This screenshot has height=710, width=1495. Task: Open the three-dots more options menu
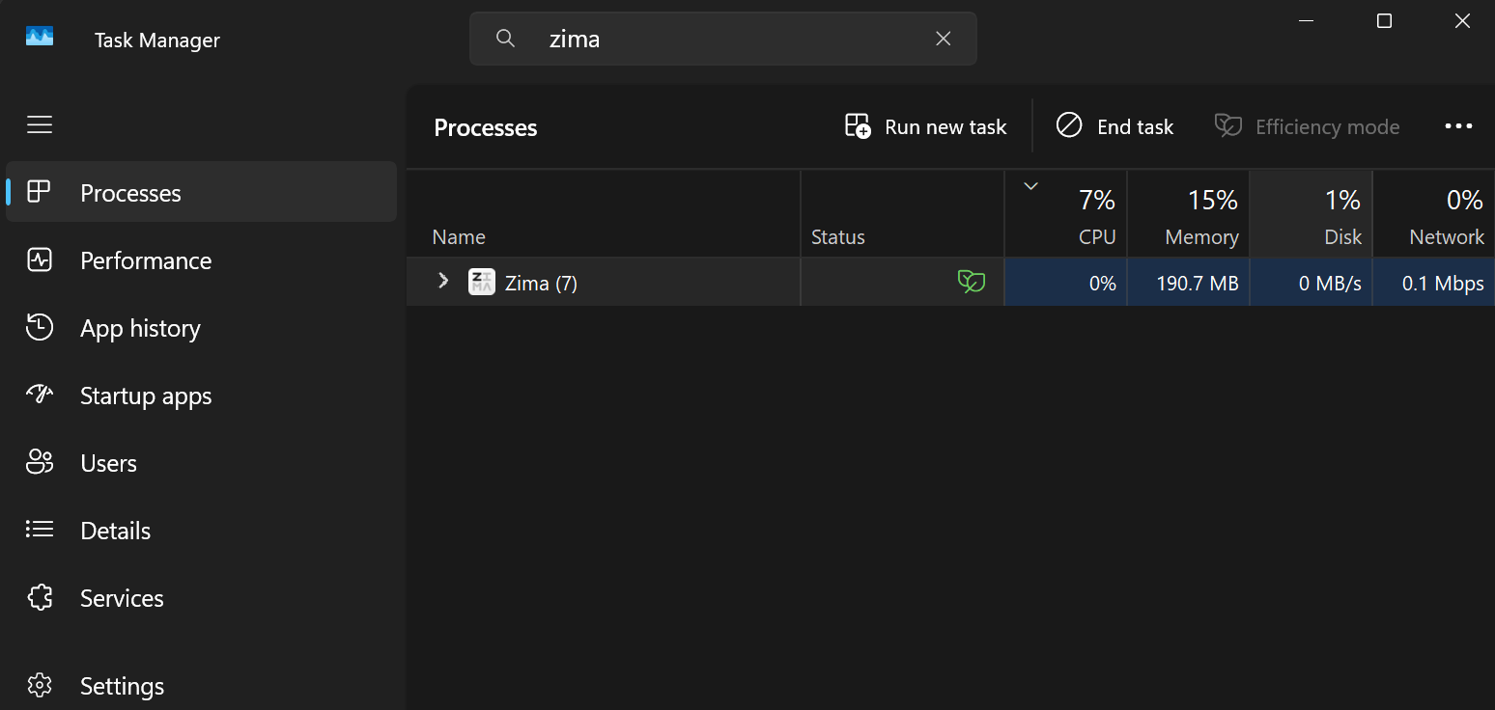pyautogui.click(x=1458, y=126)
